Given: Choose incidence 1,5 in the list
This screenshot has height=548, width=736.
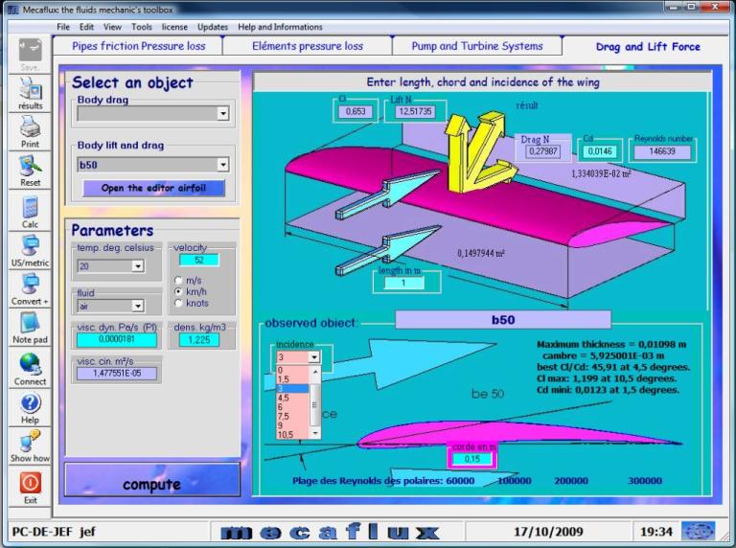Looking at the screenshot, I should pyautogui.click(x=293, y=379).
